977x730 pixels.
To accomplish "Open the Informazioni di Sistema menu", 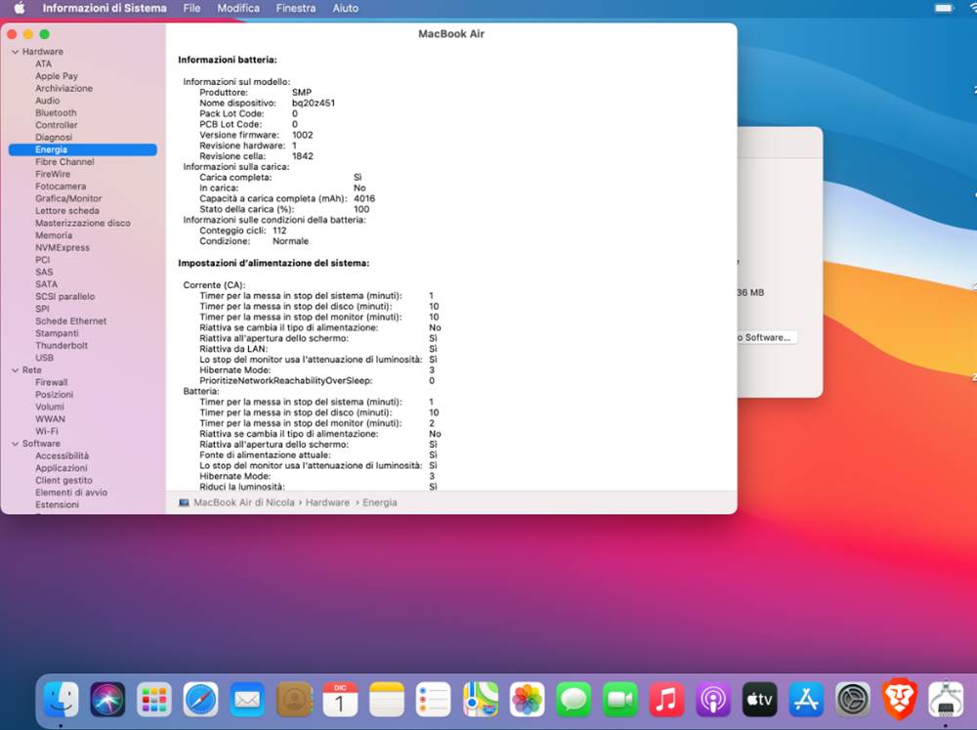I will click(105, 8).
